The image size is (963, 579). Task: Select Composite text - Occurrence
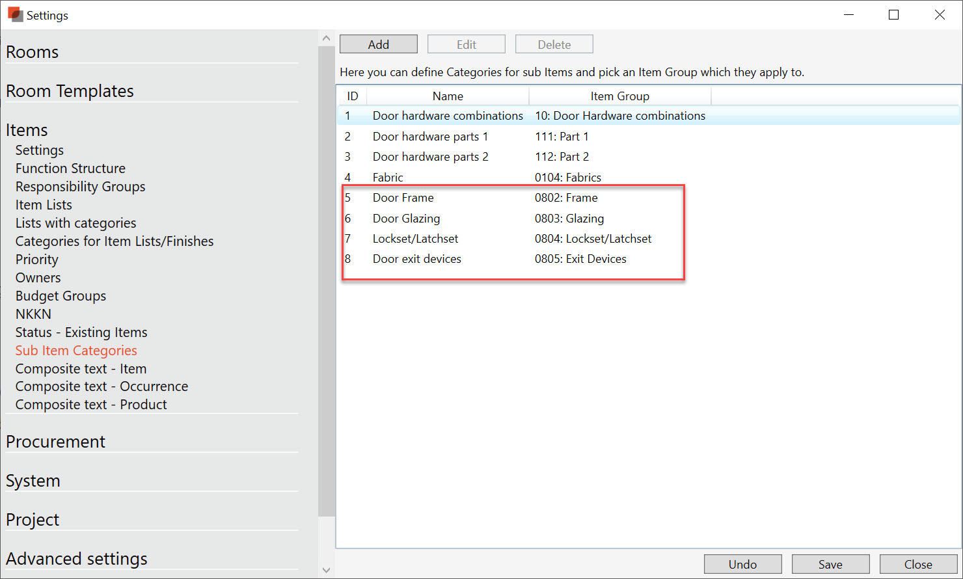[x=102, y=386]
